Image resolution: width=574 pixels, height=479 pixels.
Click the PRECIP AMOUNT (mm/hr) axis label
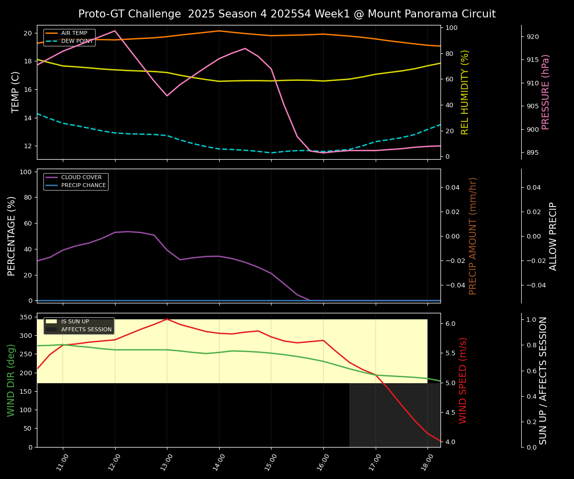click(x=473, y=236)
